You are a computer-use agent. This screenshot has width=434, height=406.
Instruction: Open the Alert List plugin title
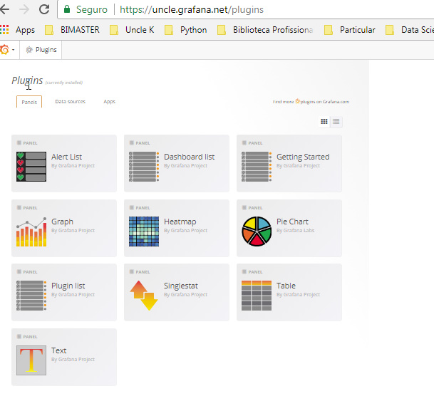point(66,157)
